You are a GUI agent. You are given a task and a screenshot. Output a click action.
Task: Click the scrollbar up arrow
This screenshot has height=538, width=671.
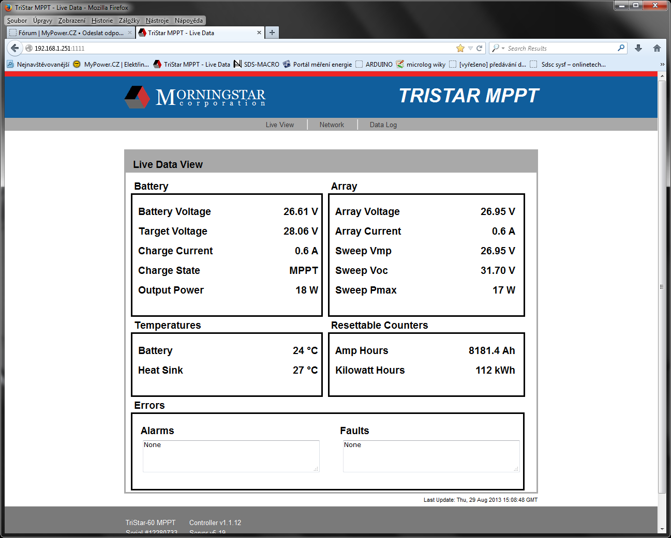(662, 76)
